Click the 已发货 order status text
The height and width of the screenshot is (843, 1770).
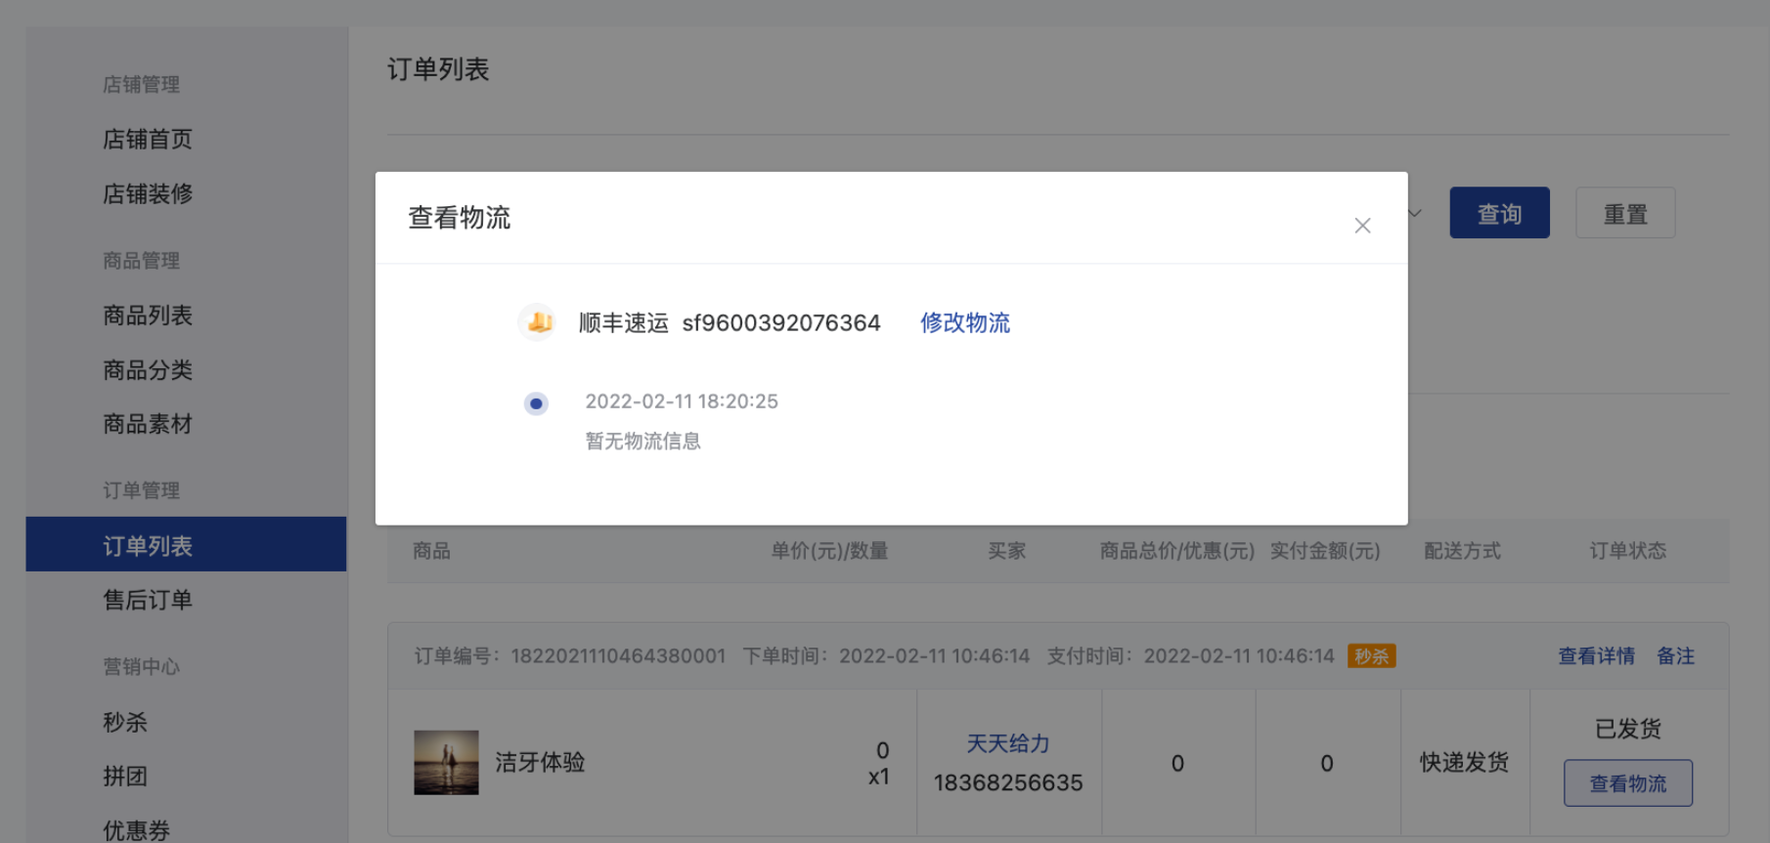[1628, 729]
